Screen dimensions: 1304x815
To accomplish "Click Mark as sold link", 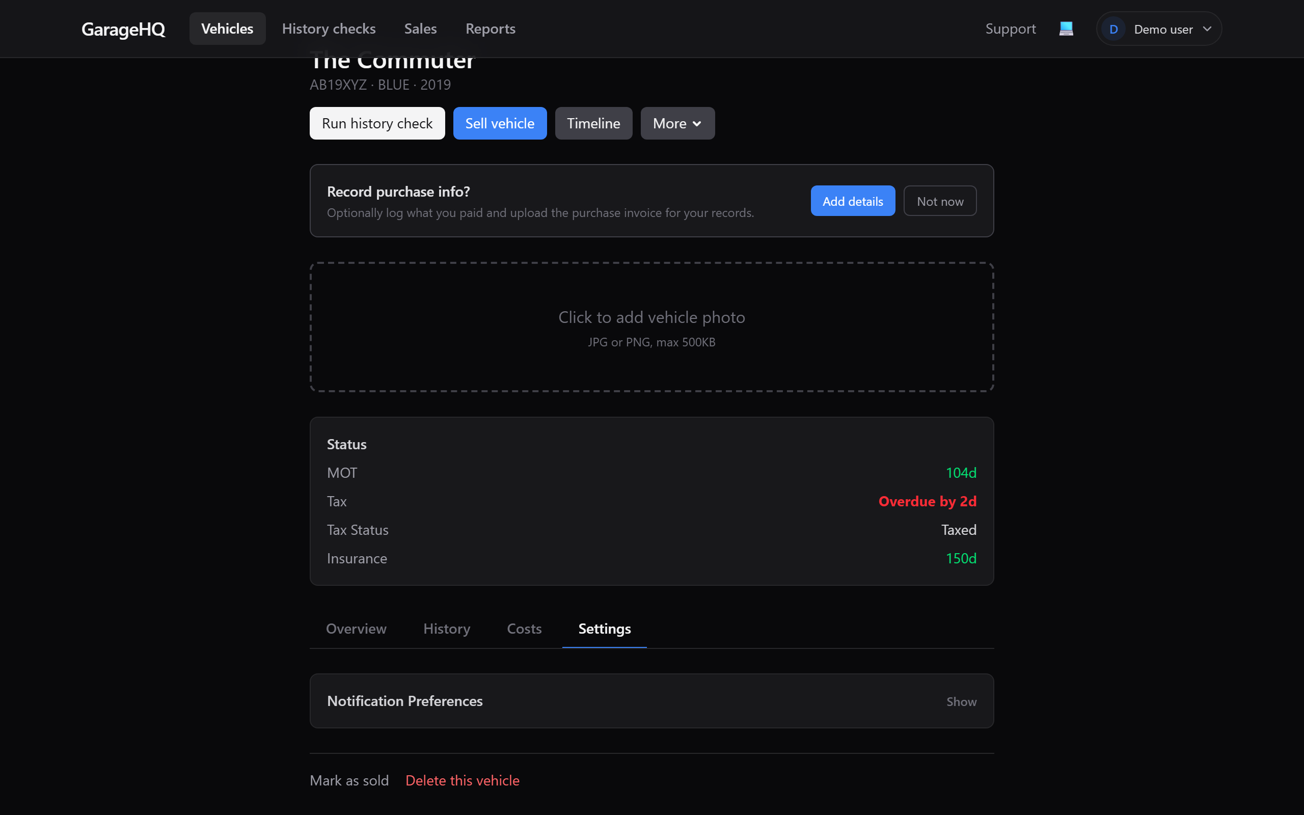I will [x=349, y=780].
